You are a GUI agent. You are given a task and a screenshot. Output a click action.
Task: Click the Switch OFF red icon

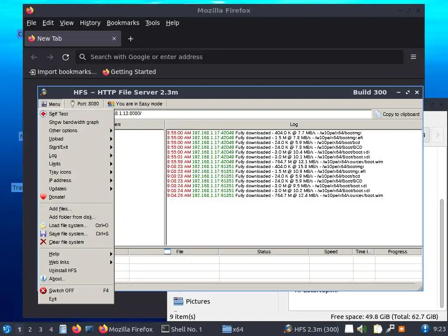pos(43,290)
